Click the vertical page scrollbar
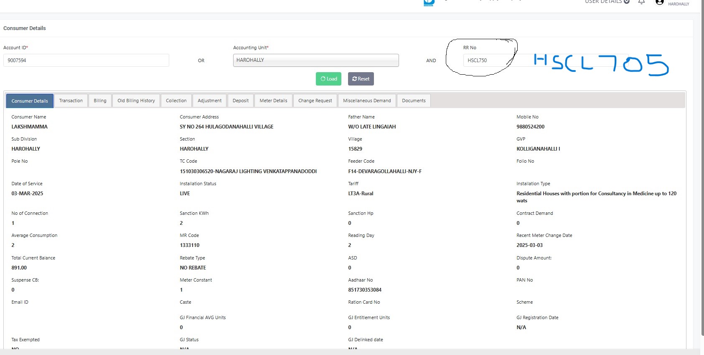704x355 pixels. click(x=702, y=167)
